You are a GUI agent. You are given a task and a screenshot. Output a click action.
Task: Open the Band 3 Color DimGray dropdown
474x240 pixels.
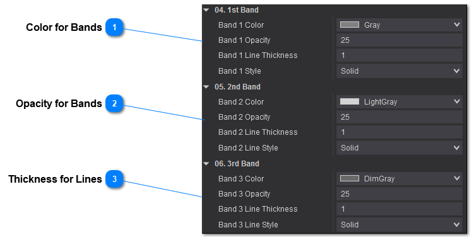[x=400, y=179]
